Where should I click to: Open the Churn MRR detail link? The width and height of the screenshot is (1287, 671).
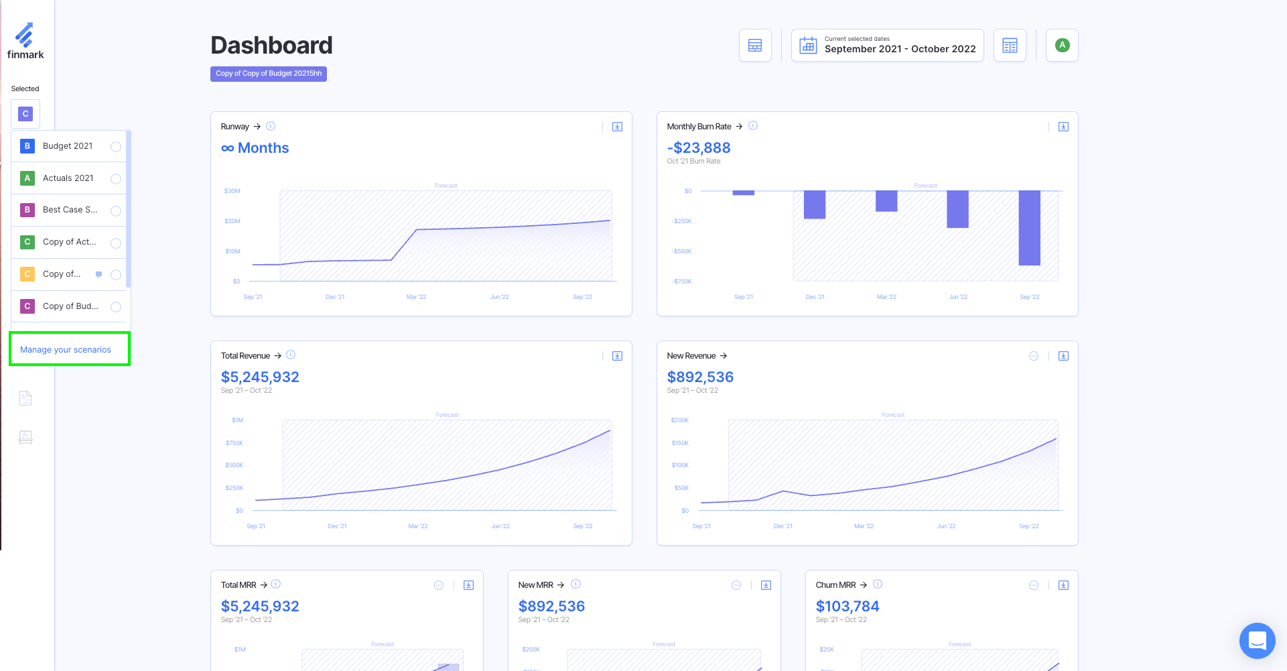click(x=863, y=585)
